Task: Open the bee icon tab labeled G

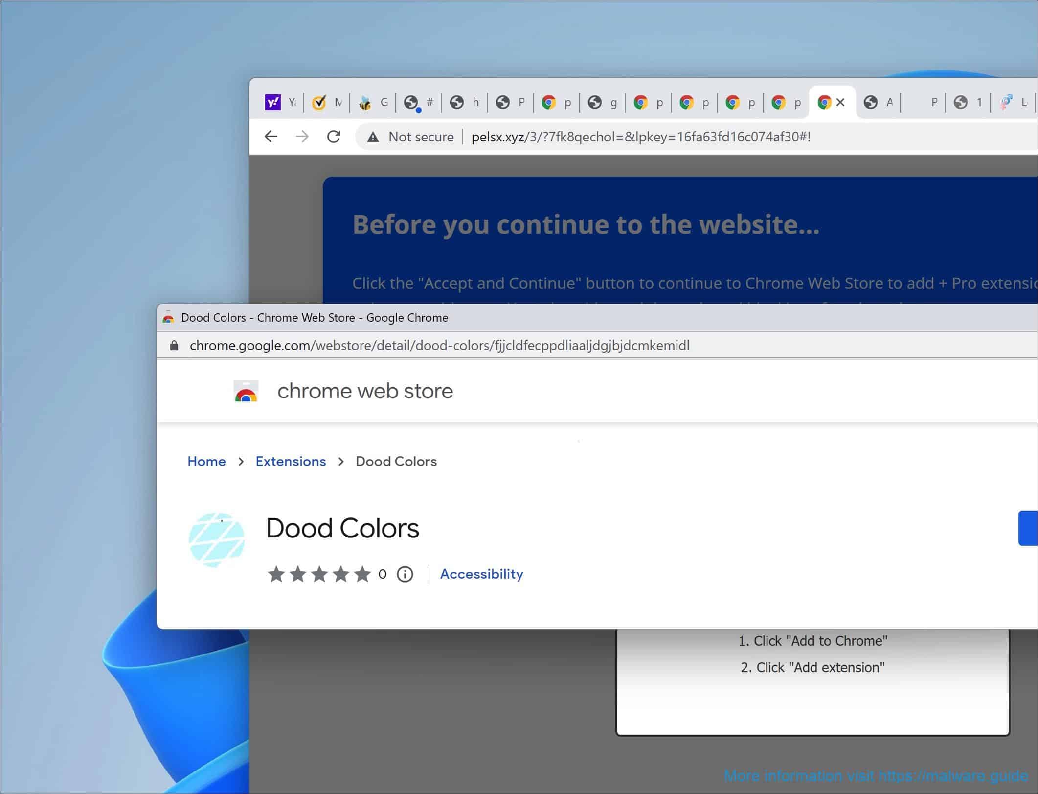Action: (373, 102)
